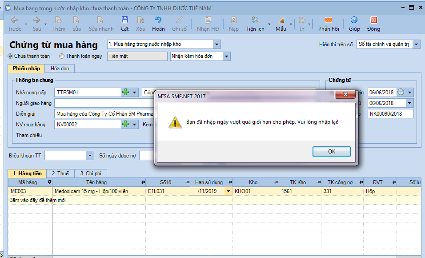425x258 pixels.
Task: Send feedback via Phản hồi icon
Action: (x=329, y=20)
